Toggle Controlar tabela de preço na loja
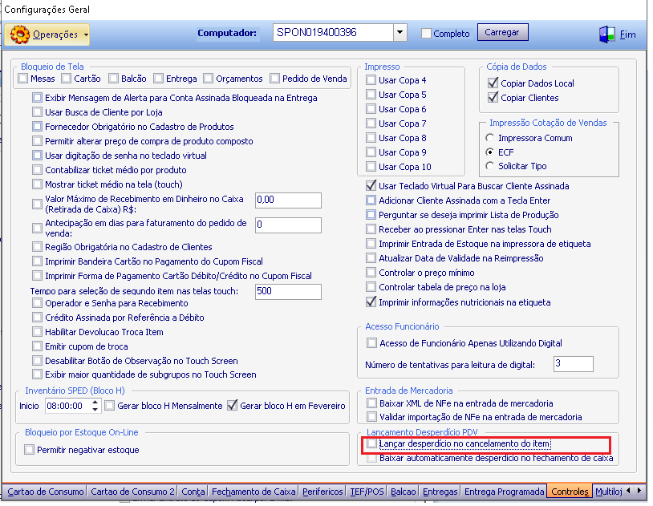The image size is (653, 506). coord(371,287)
